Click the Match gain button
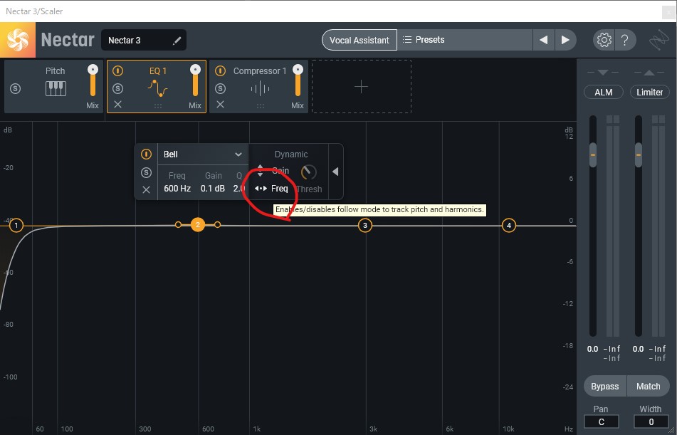This screenshot has width=677, height=435. click(x=648, y=386)
